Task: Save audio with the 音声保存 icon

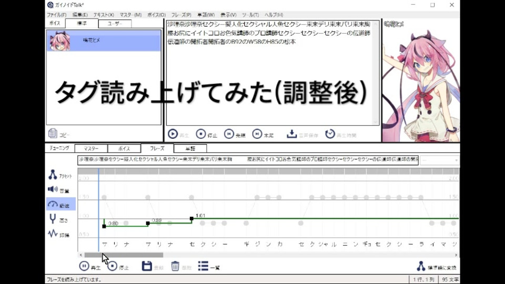Action: point(291,134)
